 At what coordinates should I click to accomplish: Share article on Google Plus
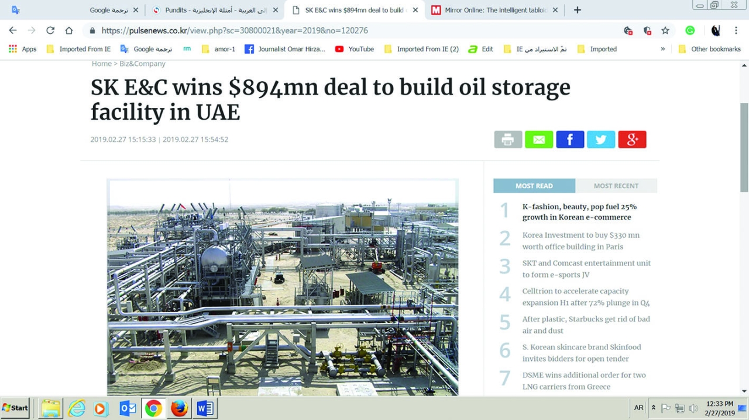pos(632,140)
